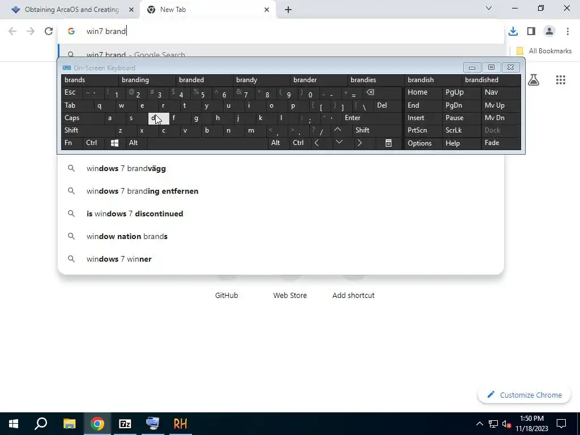Open taskbar search magnifier
The width and height of the screenshot is (580, 435).
click(41, 424)
